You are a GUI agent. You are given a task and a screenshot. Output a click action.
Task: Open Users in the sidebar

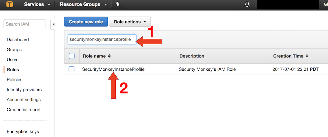13,60
